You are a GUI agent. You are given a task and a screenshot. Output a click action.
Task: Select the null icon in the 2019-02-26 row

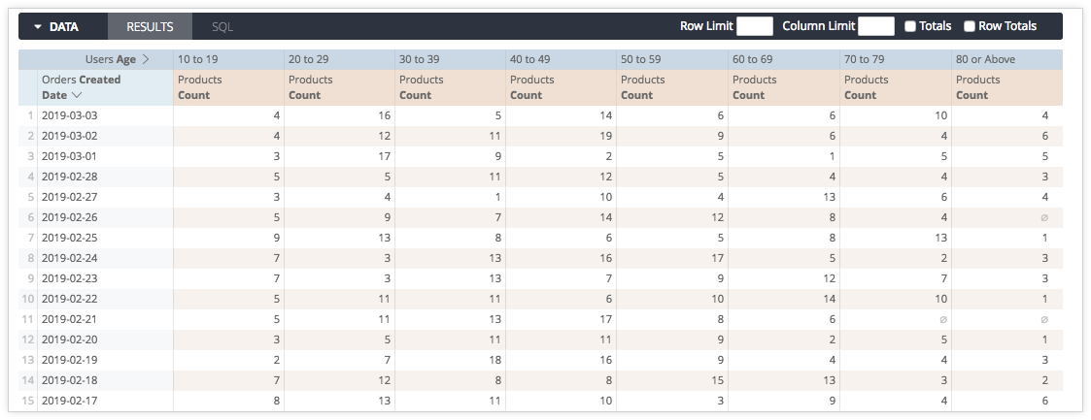pos(1044,219)
